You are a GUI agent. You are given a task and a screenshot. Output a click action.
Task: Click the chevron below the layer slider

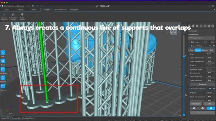[184, 118]
